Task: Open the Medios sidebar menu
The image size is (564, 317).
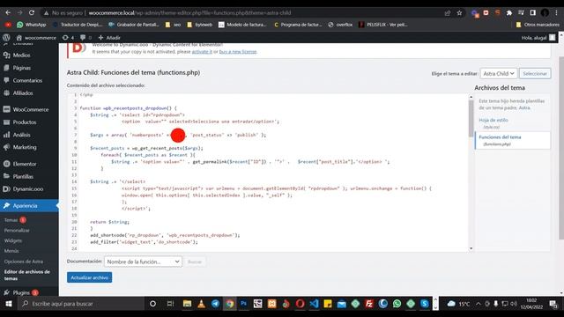Action: point(21,55)
